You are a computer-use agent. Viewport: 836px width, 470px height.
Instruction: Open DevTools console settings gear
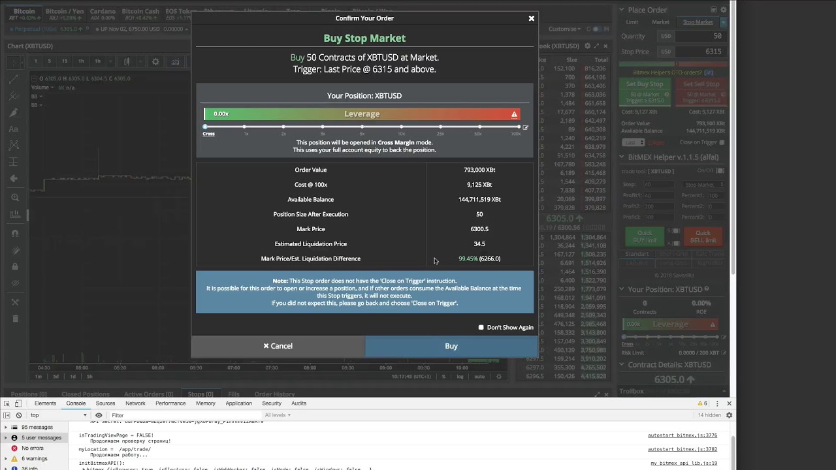[x=729, y=415]
